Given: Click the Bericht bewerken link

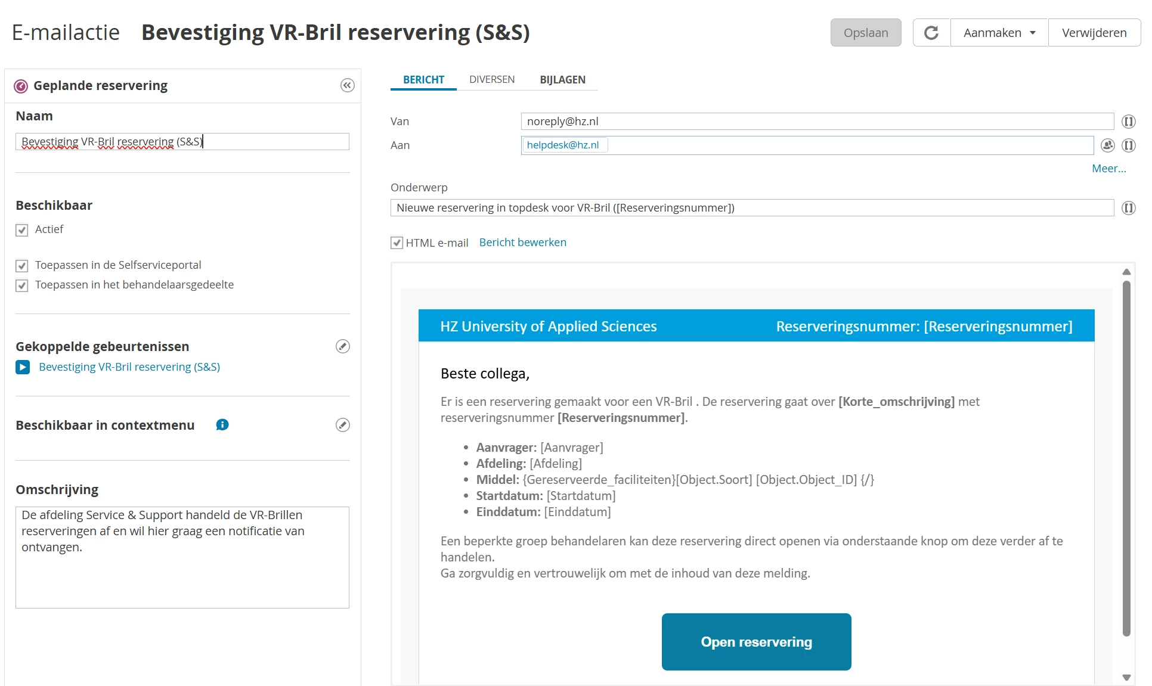Looking at the screenshot, I should pyautogui.click(x=522, y=243).
